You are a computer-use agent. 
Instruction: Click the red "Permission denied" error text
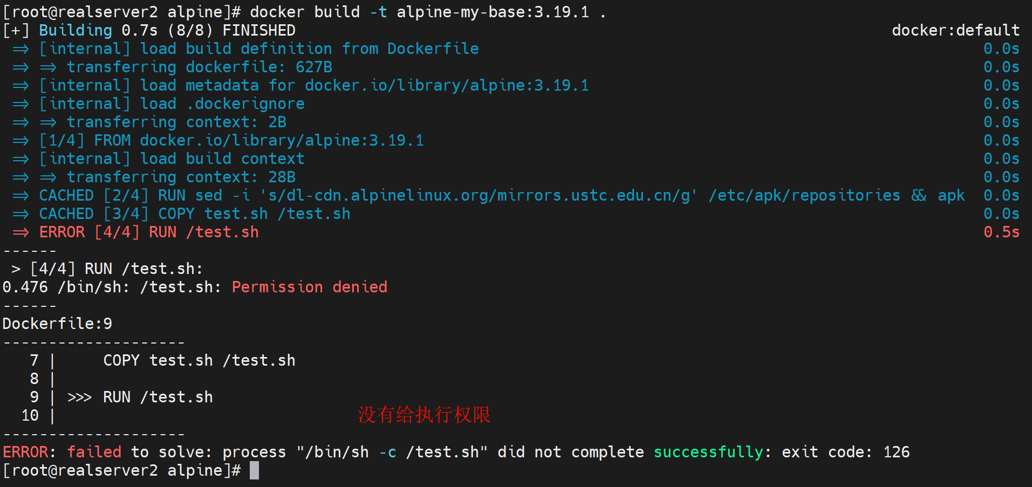pyautogui.click(x=309, y=287)
